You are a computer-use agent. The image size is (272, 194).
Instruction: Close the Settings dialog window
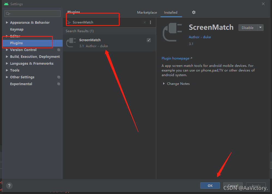[x=263, y=4]
